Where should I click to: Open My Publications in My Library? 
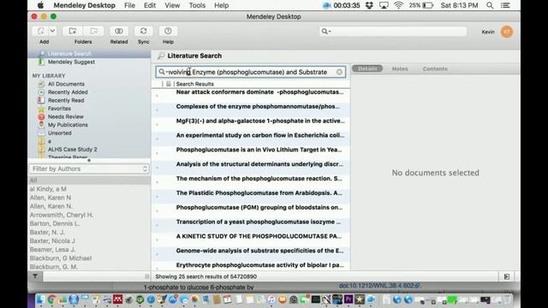click(x=68, y=125)
